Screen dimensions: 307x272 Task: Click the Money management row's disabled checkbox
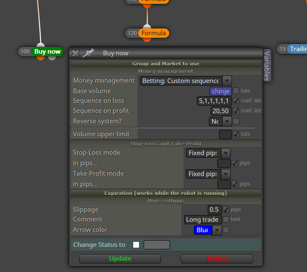tap(236, 80)
